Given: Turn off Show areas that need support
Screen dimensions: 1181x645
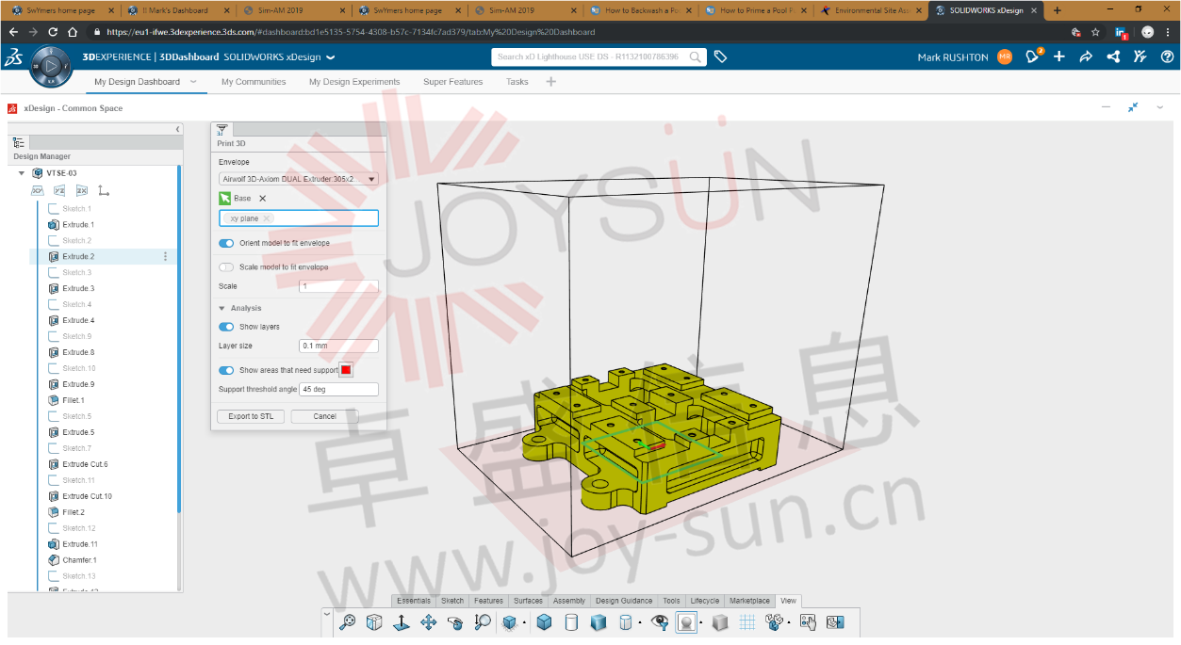Looking at the screenshot, I should (226, 370).
